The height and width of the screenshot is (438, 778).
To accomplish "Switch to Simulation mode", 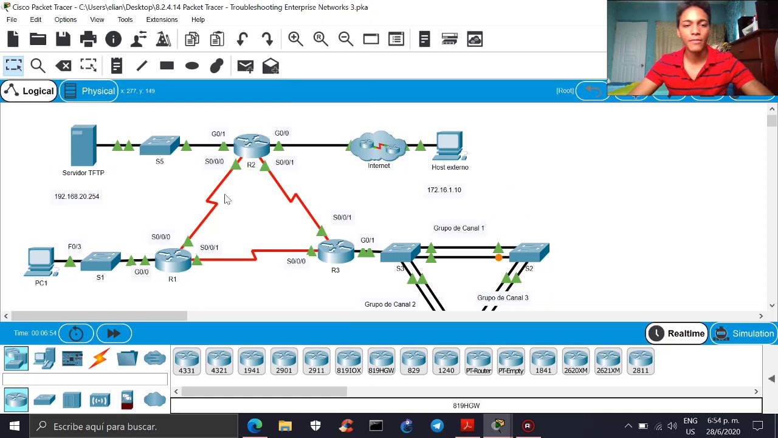I will [744, 333].
